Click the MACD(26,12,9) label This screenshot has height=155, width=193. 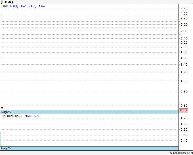click(x=11, y=116)
